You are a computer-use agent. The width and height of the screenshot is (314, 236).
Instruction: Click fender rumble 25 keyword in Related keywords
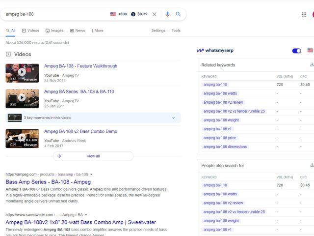tap(234, 111)
